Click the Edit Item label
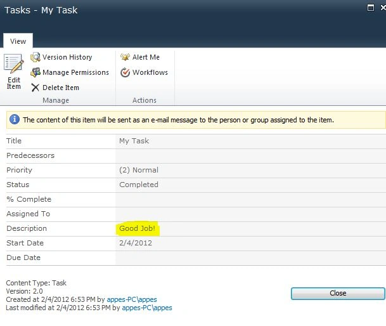 tap(14, 83)
